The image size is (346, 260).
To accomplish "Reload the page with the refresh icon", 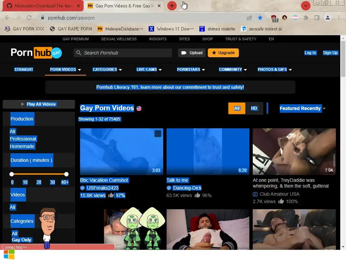I will 29,18.
